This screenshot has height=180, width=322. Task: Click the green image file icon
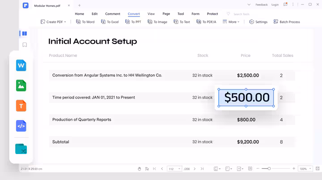point(21,86)
